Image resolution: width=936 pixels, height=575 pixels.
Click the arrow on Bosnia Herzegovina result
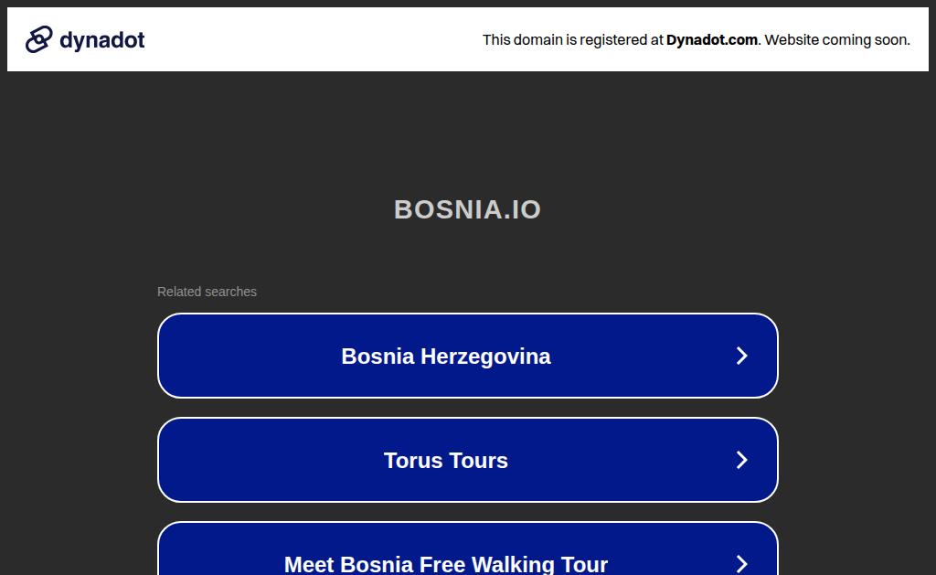741,356
